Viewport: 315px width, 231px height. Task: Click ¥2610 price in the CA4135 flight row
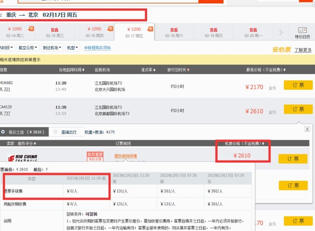click(254, 111)
